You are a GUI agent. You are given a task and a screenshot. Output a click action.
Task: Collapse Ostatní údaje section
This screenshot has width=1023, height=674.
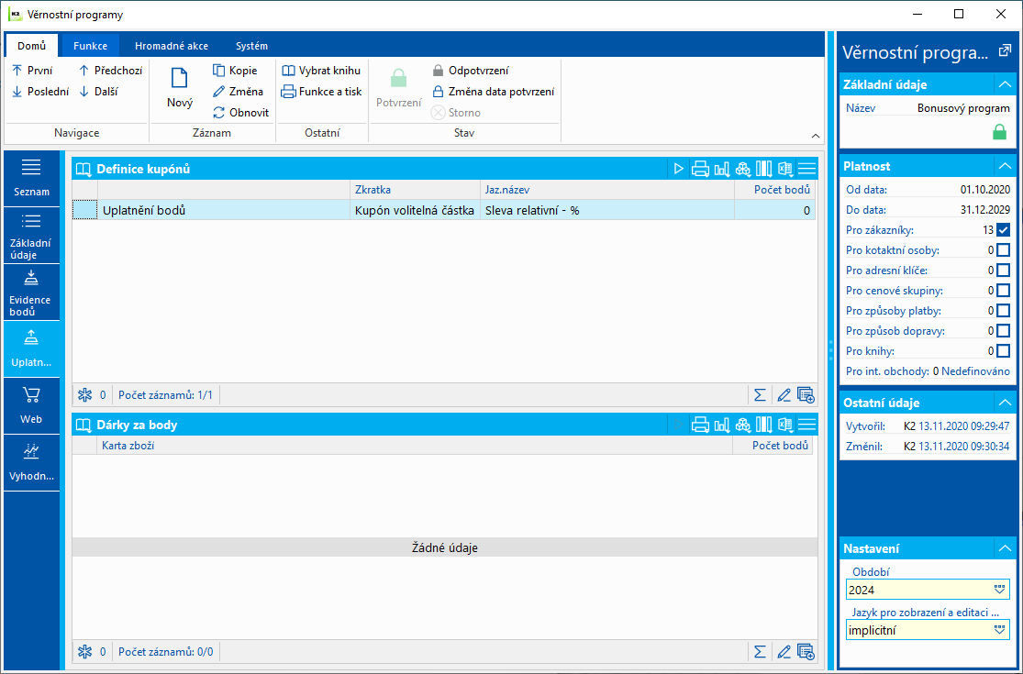click(x=1005, y=403)
